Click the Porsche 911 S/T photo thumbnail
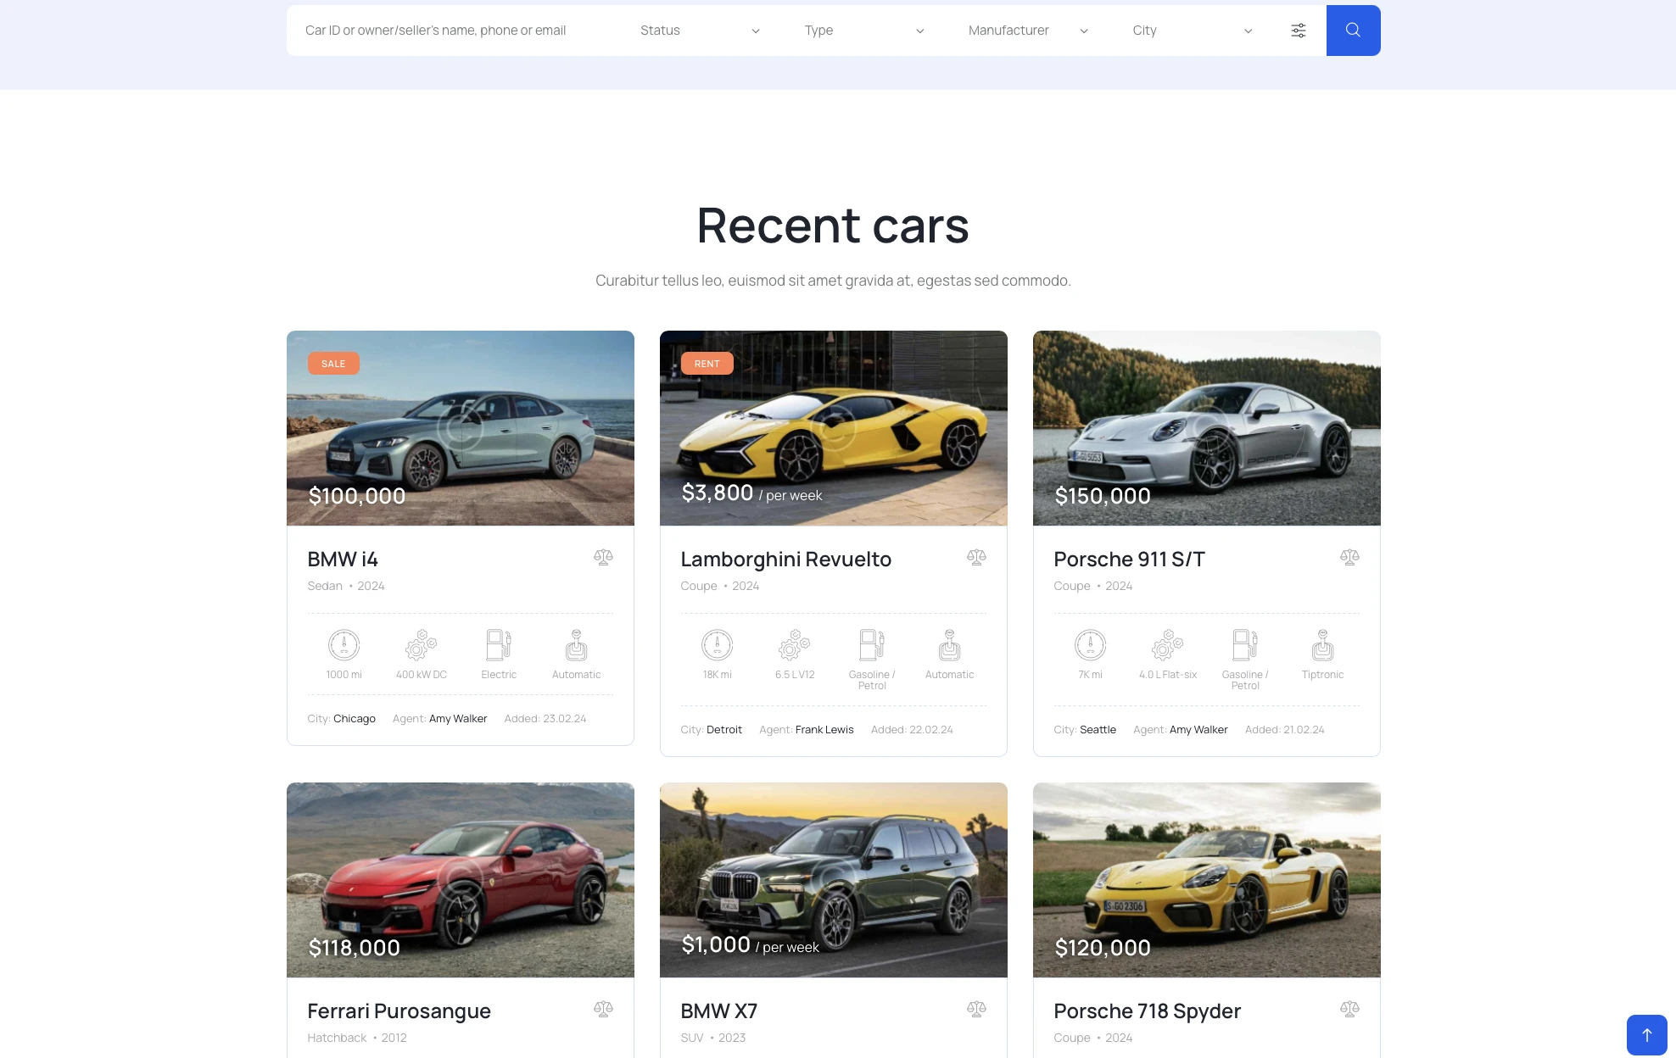 tap(1206, 428)
